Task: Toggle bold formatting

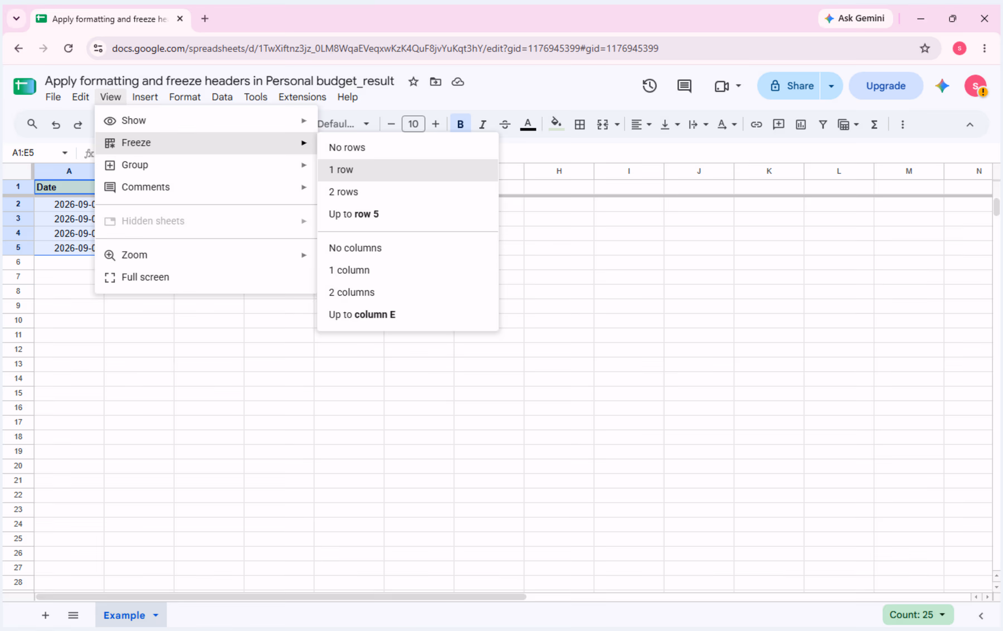Action: click(460, 124)
